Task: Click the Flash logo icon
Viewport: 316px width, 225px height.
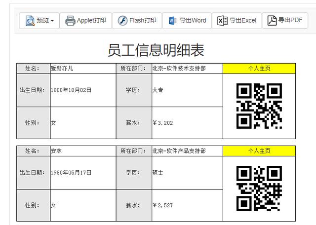Action: coord(122,21)
